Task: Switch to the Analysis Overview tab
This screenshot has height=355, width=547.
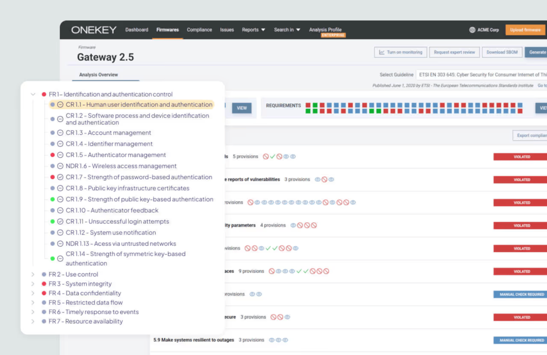Action: coord(99,75)
